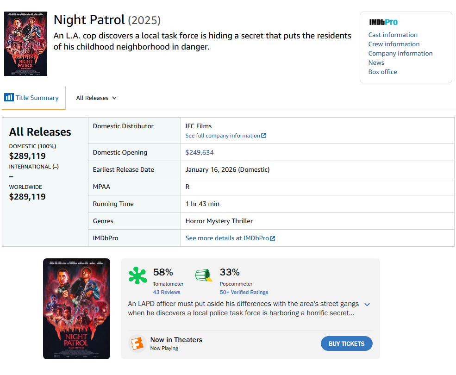Click large Night Patrol poster thumbnail
456x375 pixels.
click(76, 309)
